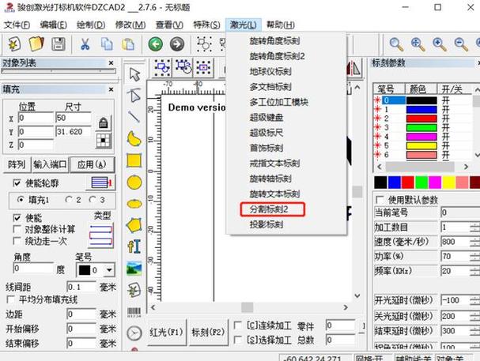The height and width of the screenshot is (361, 480).
Task: Enable the 对象整体计算 checkbox
Action: pos(17,229)
